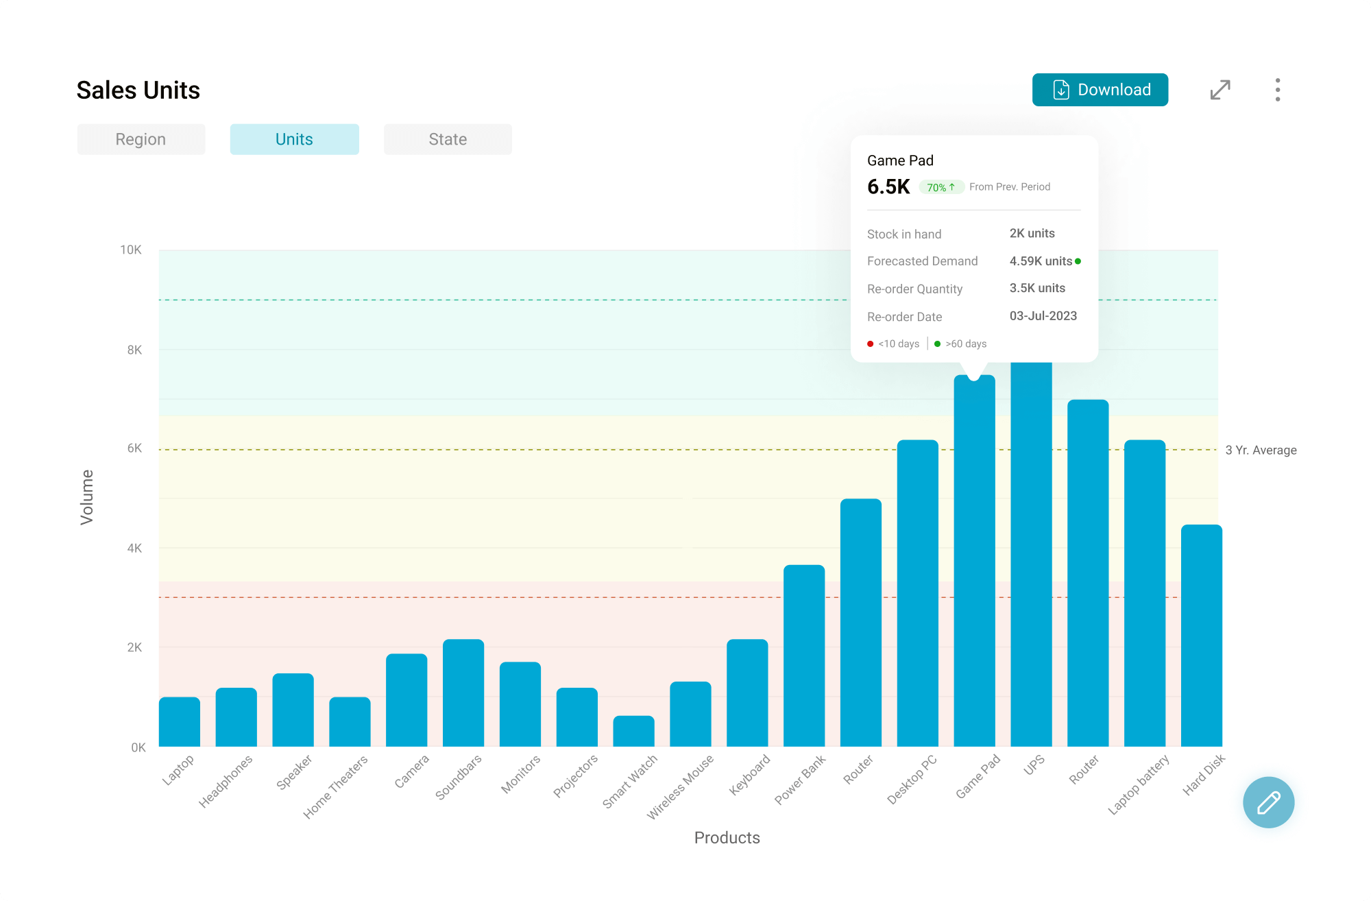Click the 'Game Pad' tooltip heading
Viewport: 1371px width, 901px height.
tap(900, 160)
